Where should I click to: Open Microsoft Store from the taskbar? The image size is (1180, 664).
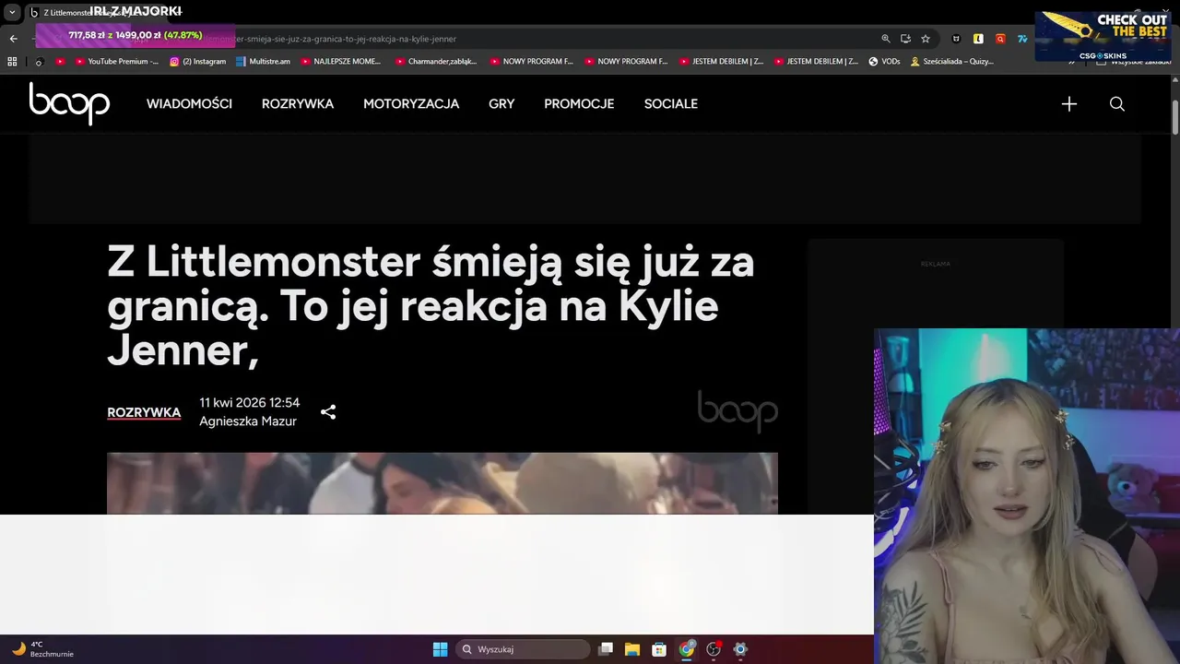[x=659, y=649]
